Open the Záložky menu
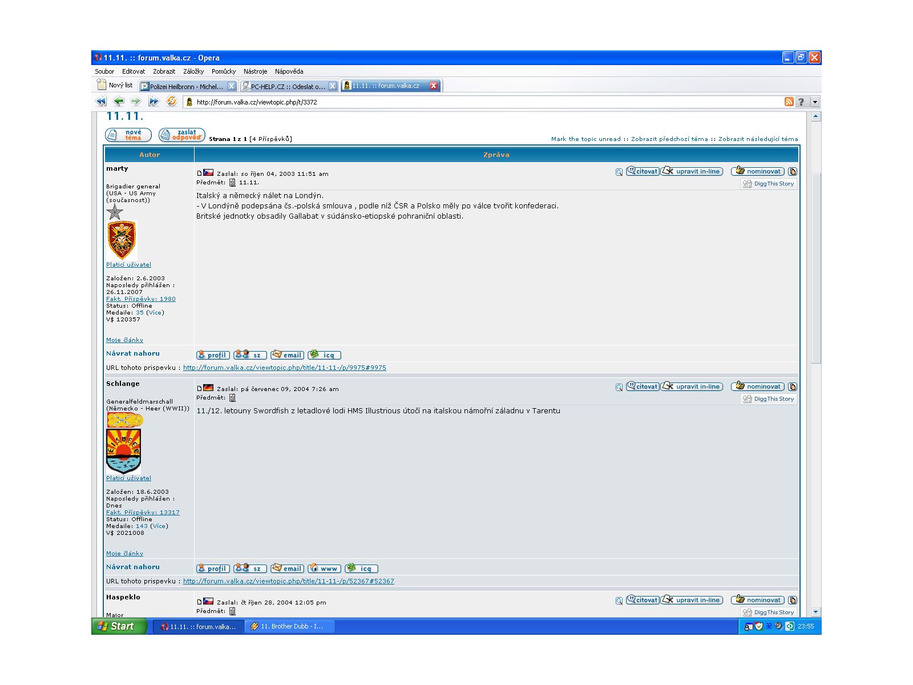Image resolution: width=913 pixels, height=685 pixels. [x=193, y=71]
